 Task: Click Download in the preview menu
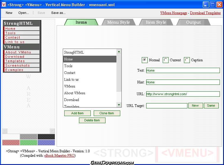pyautogui.click(x=22, y=57)
